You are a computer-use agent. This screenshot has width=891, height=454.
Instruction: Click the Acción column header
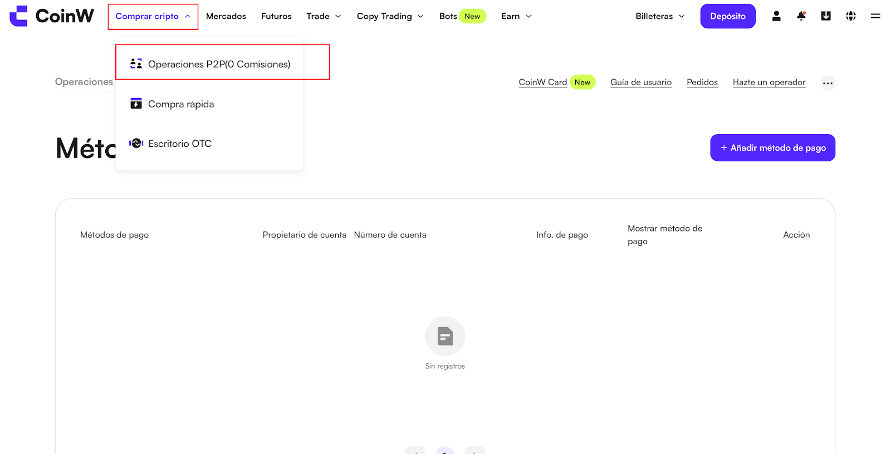pos(796,235)
